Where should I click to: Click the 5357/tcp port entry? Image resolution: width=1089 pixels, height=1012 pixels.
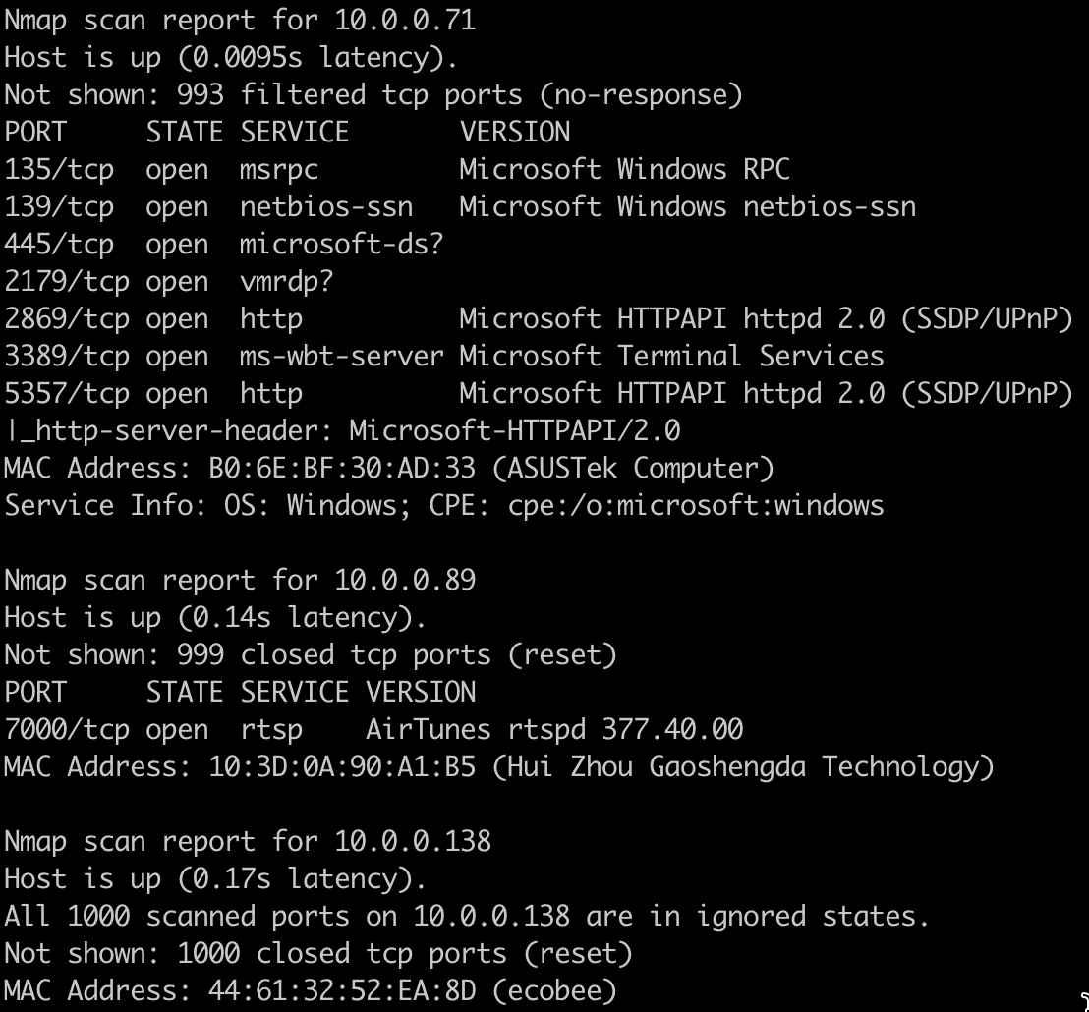click(x=67, y=394)
